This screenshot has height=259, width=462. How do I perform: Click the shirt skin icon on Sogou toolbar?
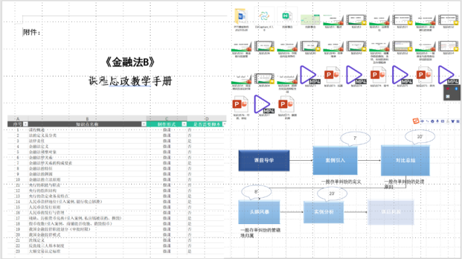[x=453, y=121]
